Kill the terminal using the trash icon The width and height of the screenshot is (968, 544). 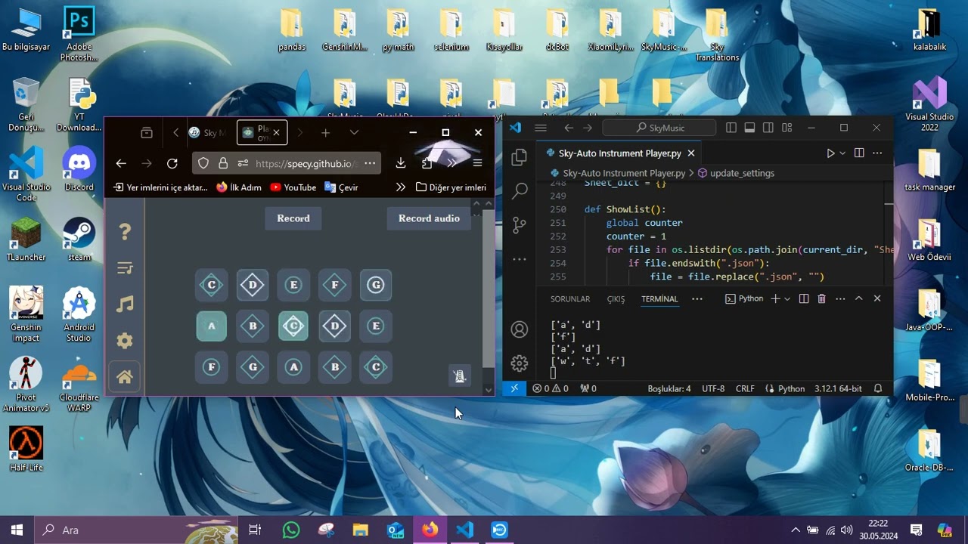point(821,298)
